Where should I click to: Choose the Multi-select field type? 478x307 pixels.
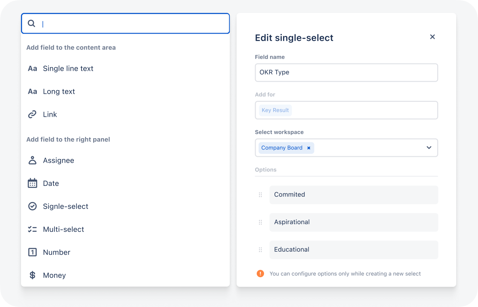point(63,229)
